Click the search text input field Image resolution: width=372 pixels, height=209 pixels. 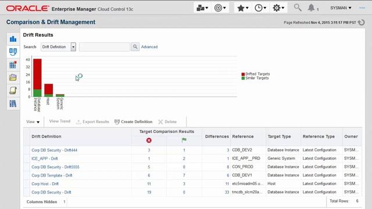tap(105, 47)
